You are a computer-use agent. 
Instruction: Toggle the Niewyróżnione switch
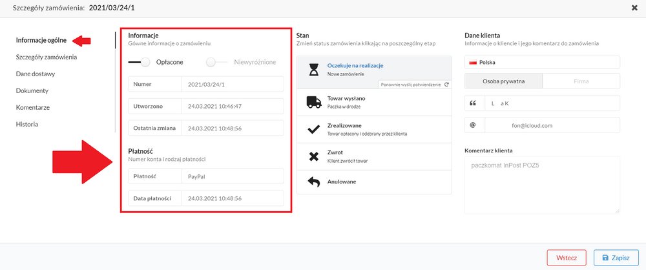click(x=216, y=62)
